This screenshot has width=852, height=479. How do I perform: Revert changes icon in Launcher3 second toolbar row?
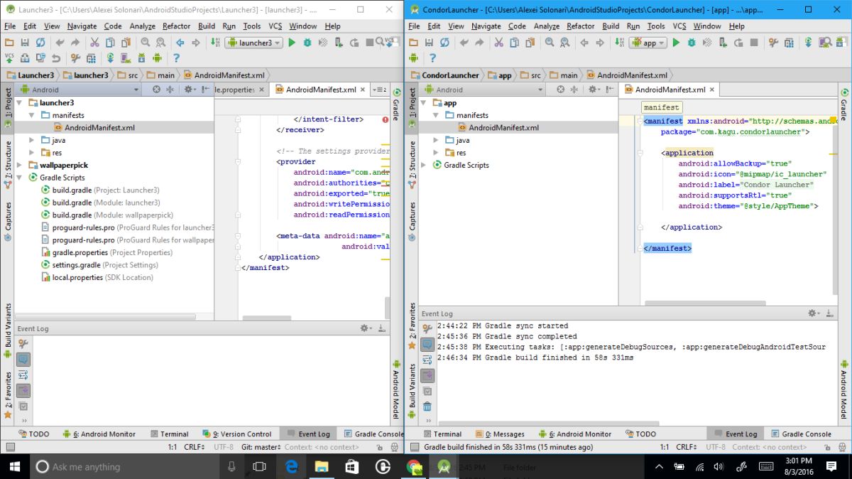[x=56, y=58]
